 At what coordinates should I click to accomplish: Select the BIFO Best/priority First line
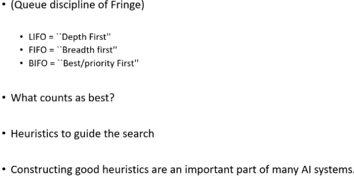83,63
